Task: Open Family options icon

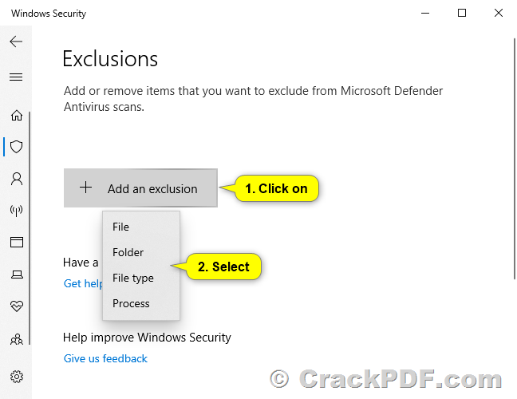Action: [x=17, y=339]
